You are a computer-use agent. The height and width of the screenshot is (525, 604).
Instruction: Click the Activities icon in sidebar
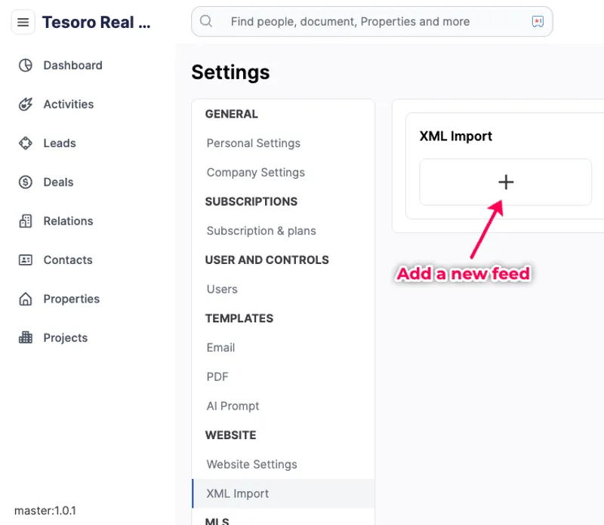[x=26, y=104]
